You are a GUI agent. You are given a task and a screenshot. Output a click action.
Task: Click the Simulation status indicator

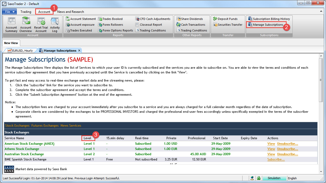(274, 178)
